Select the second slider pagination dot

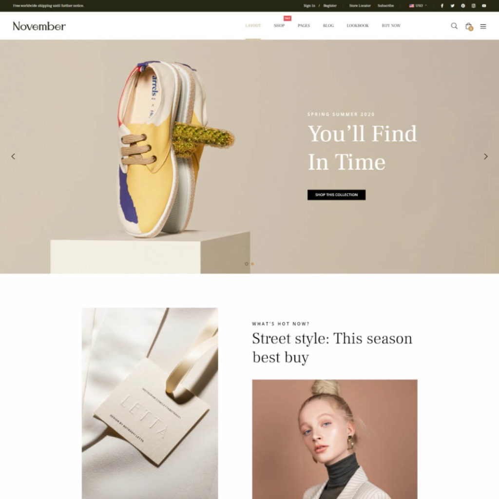[252, 264]
